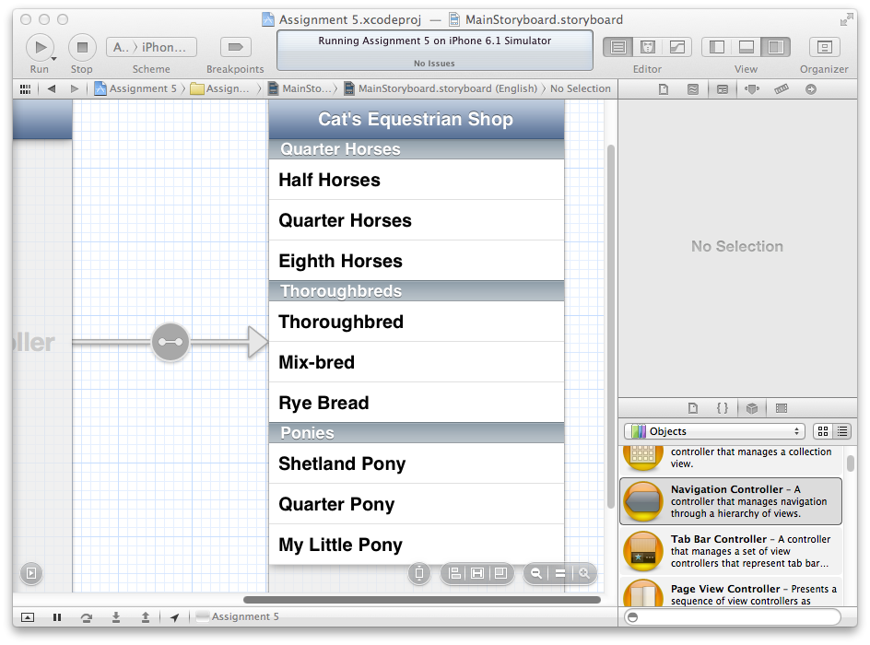Click the Step Into debug icon
This screenshot has height=645, width=870.
pyautogui.click(x=116, y=617)
